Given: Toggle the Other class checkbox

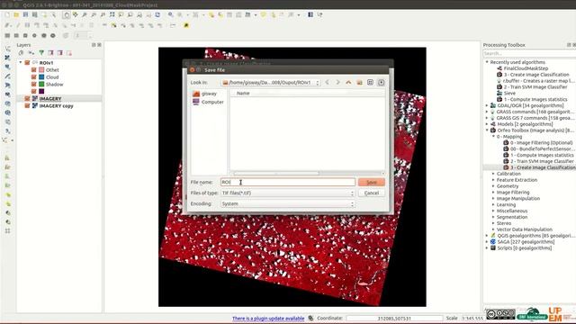Looking at the screenshot, I should click(x=34, y=70).
